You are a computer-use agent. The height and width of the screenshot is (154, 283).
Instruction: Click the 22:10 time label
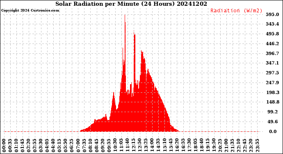point(239,146)
